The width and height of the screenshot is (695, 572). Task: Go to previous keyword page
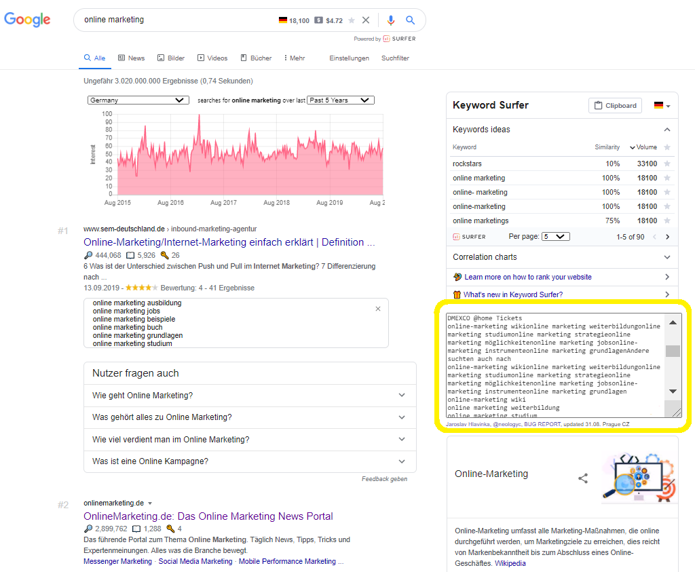click(655, 237)
